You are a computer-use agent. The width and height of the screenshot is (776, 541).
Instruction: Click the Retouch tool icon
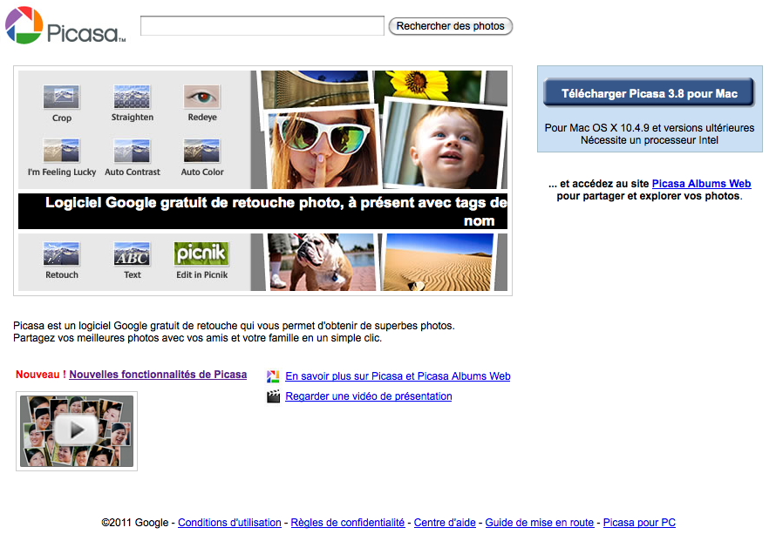click(x=62, y=254)
